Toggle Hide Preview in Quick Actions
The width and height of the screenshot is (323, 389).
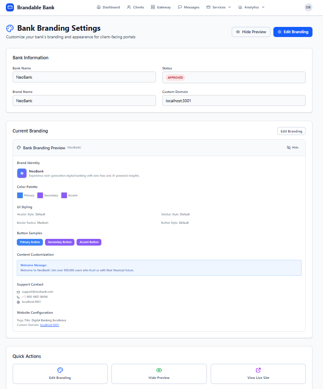tap(159, 373)
